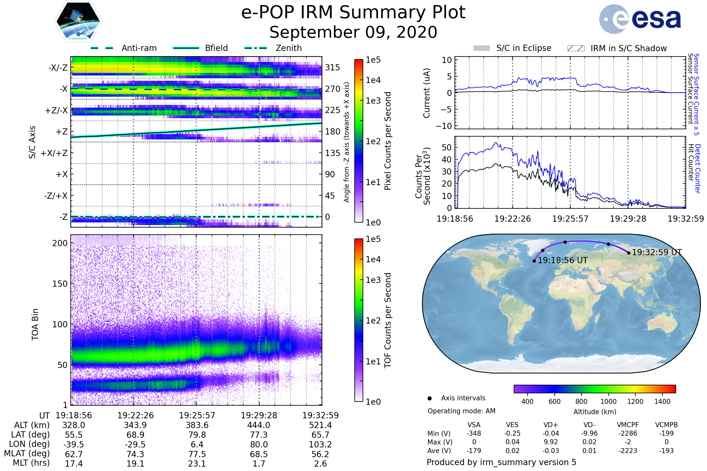Click the IRM in S/C Shadow hatched patch
Image resolution: width=707 pixels, height=471 pixels.
[x=576, y=48]
